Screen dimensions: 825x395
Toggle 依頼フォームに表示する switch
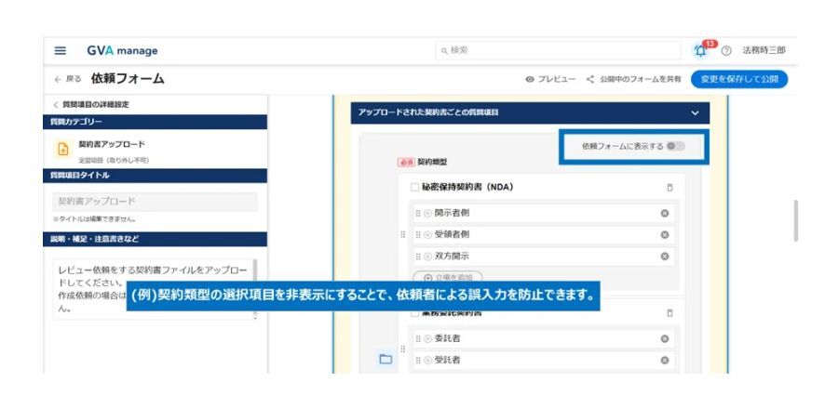676,147
